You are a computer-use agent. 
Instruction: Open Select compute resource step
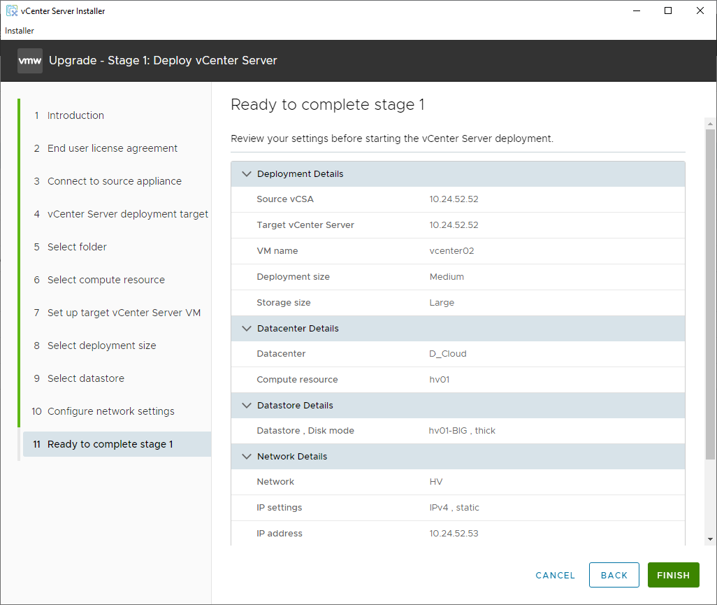(x=106, y=280)
